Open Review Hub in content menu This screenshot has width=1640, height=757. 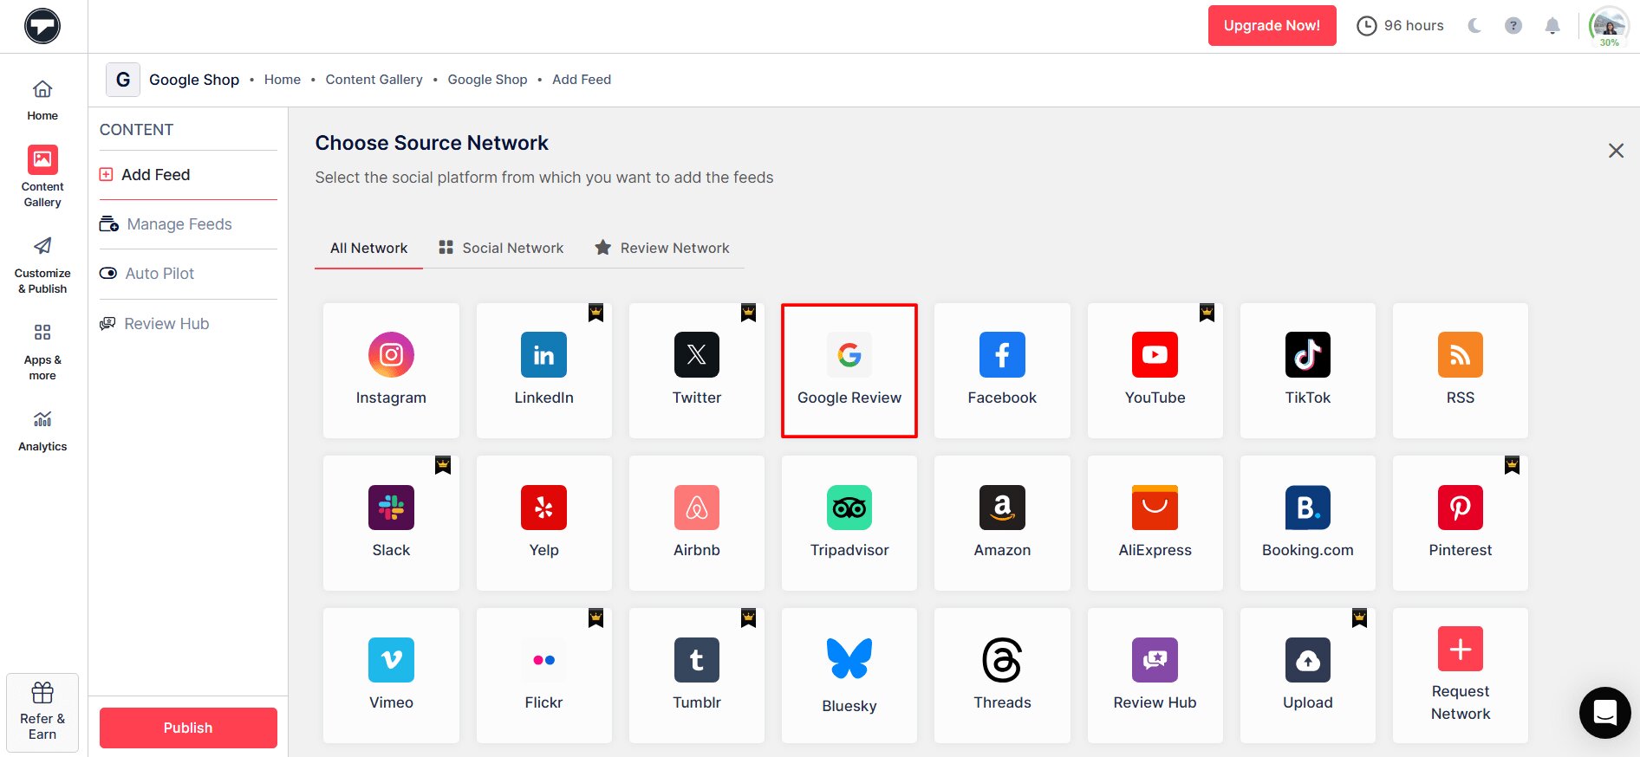tap(188, 324)
